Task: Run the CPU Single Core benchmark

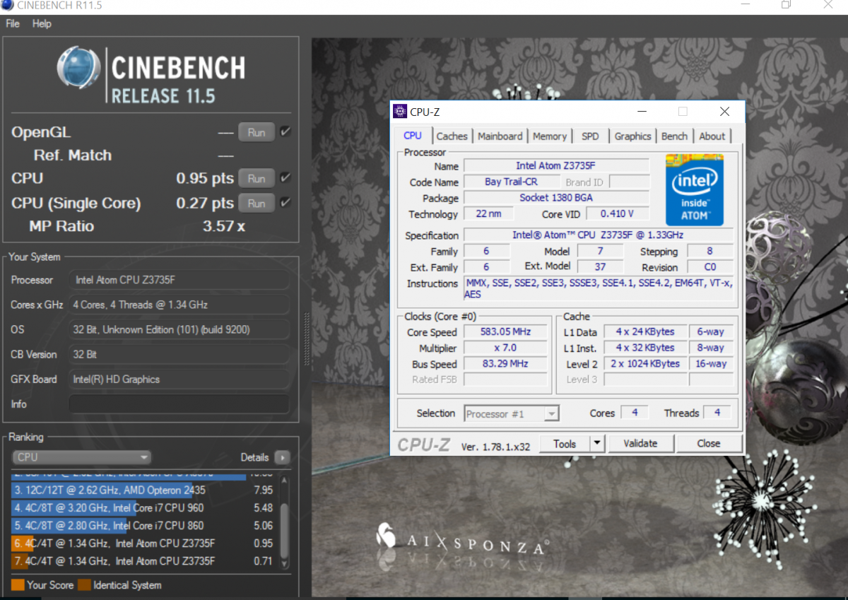Action: [256, 204]
